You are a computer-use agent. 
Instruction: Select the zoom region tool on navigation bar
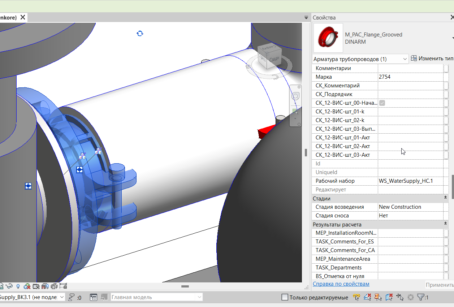tap(295, 111)
